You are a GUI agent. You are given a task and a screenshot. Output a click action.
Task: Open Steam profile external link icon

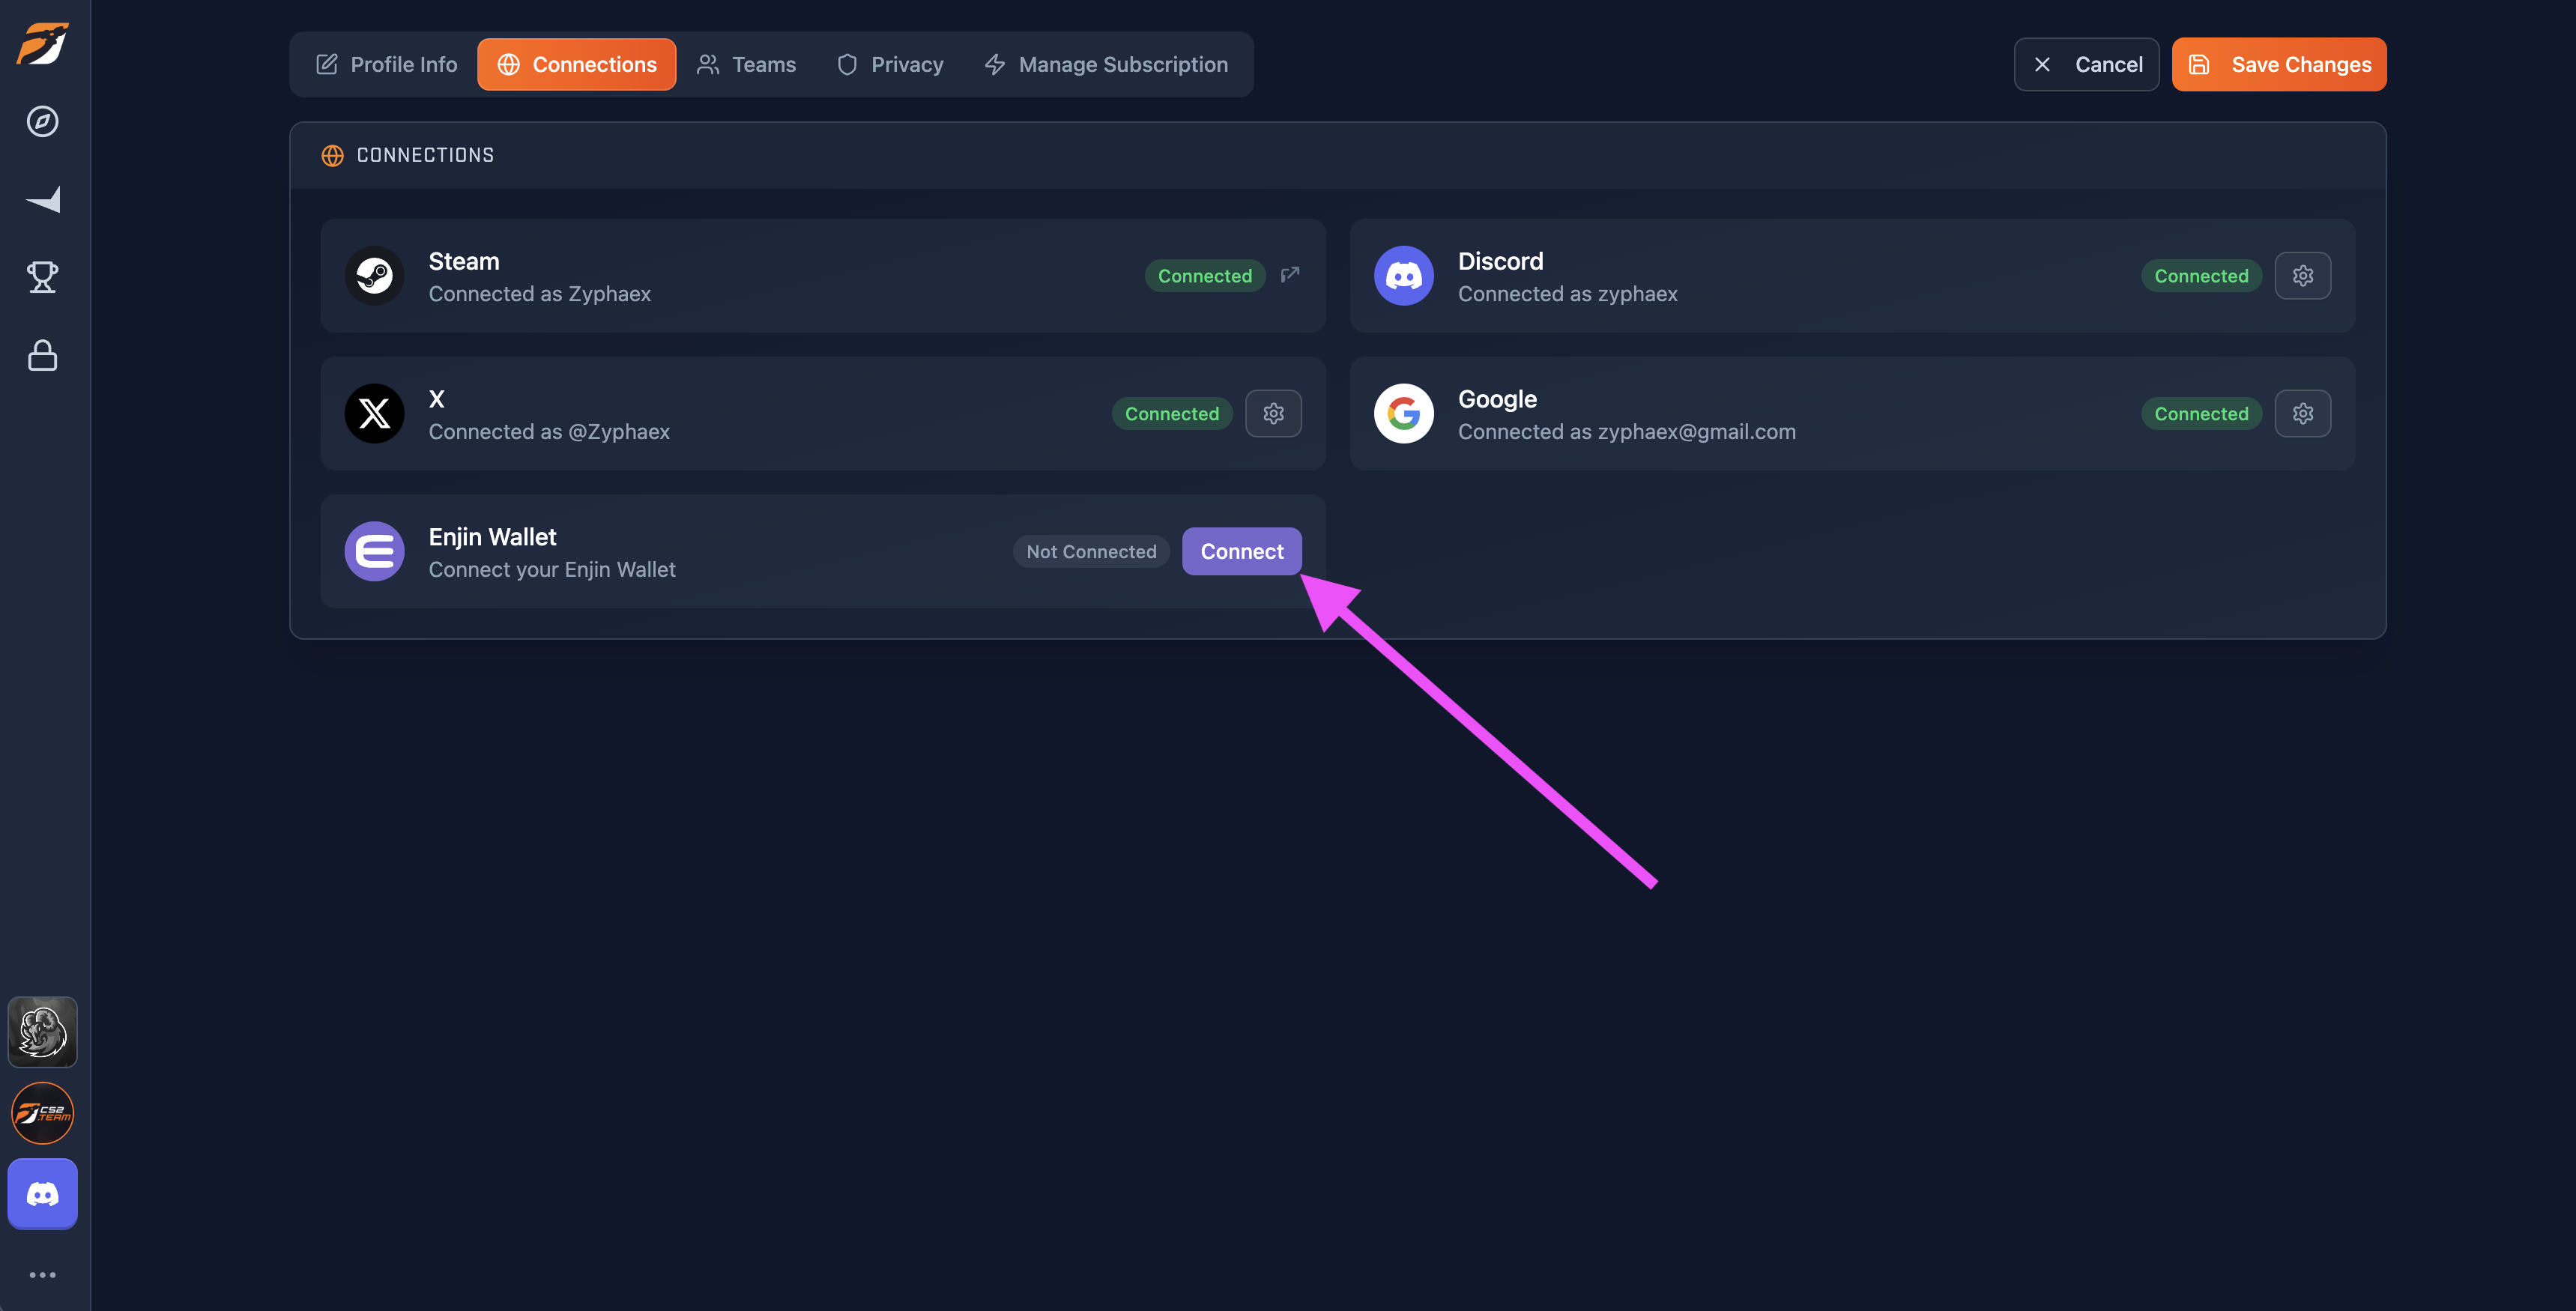(1290, 274)
